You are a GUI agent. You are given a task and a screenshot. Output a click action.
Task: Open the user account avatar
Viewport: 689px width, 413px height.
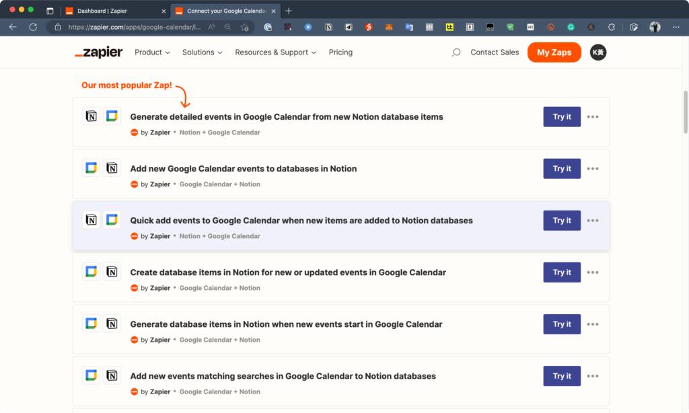598,52
